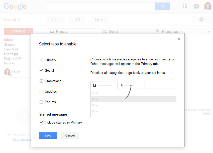Open the account profile picture in the header
213x153 pixels.
(x=207, y=6)
